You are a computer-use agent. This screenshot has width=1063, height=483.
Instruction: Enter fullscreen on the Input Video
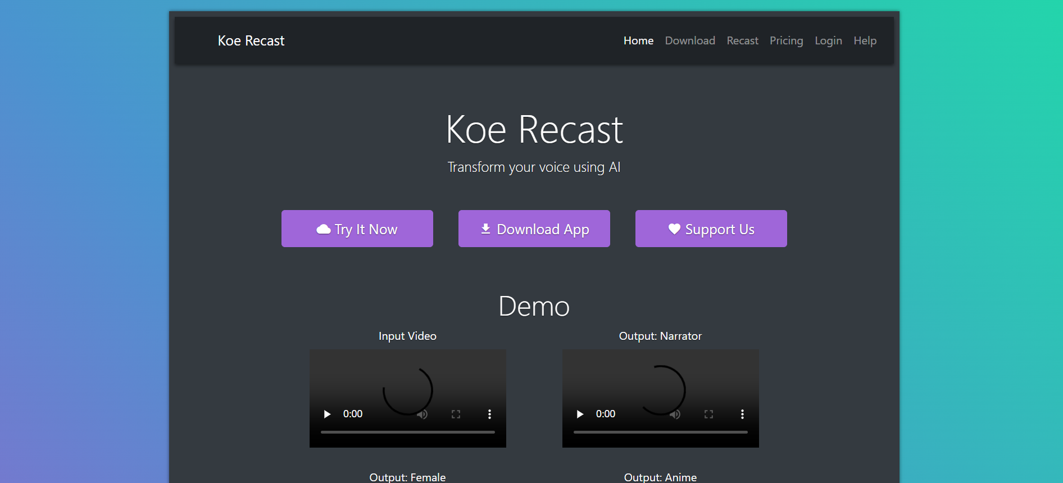click(456, 414)
